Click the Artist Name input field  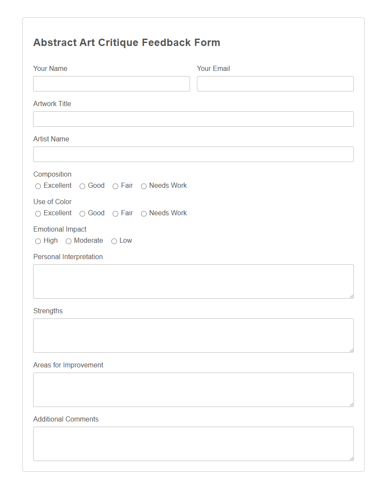pos(193,154)
